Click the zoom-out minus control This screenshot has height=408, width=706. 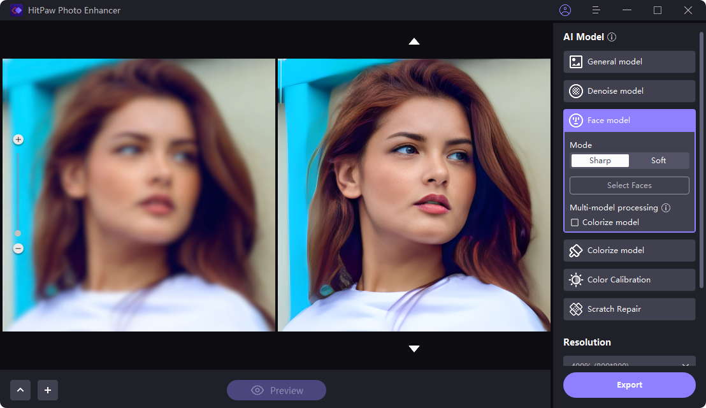[18, 249]
